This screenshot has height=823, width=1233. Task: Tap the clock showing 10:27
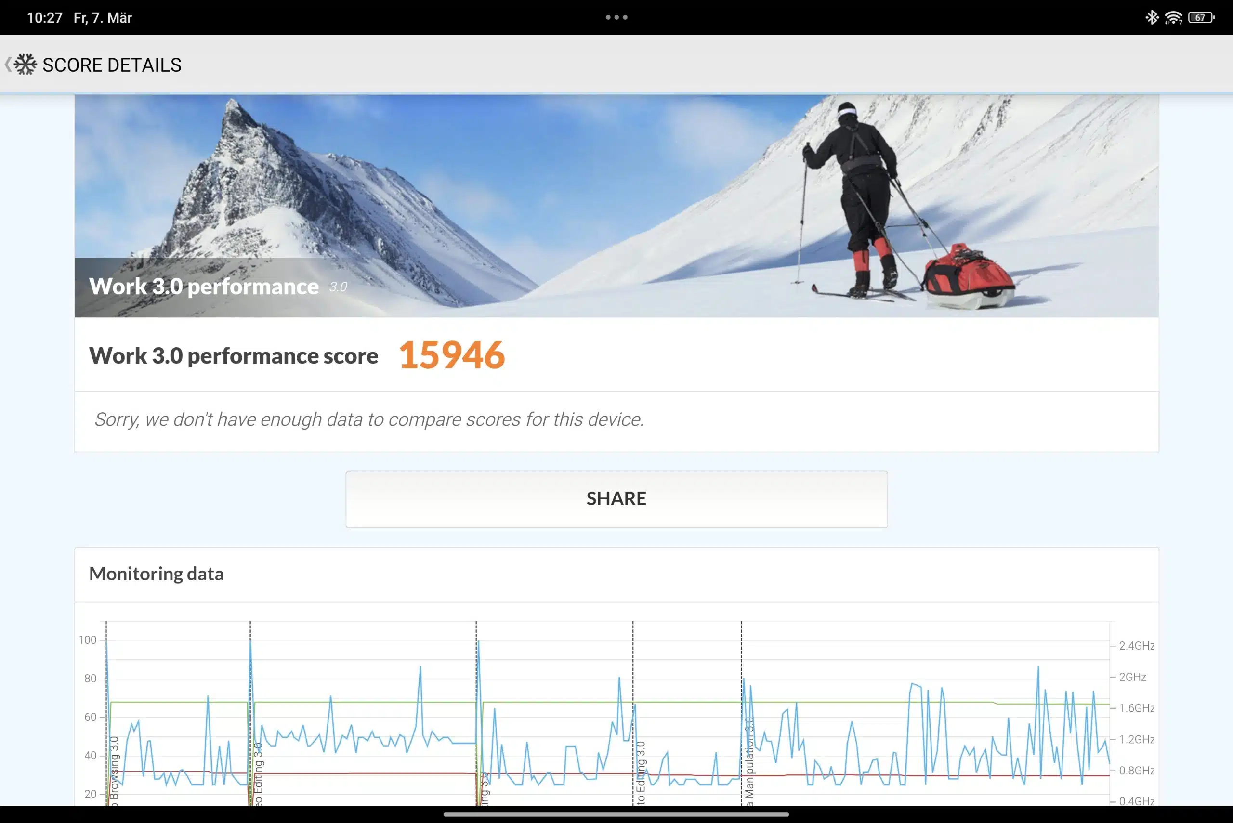click(45, 18)
